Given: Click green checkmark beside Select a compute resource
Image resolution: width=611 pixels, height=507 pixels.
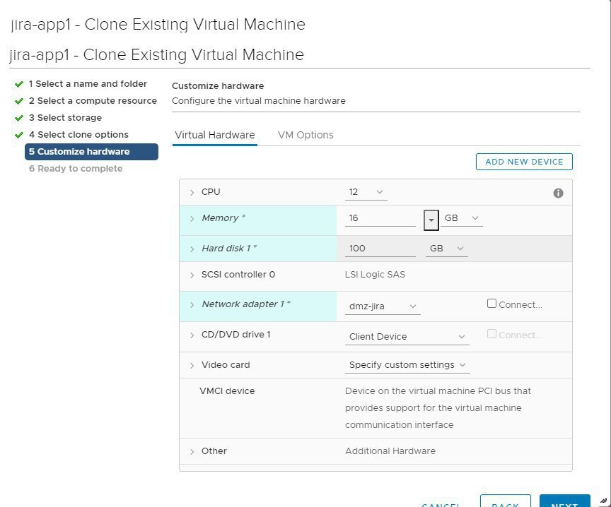Looking at the screenshot, I should coord(18,101).
